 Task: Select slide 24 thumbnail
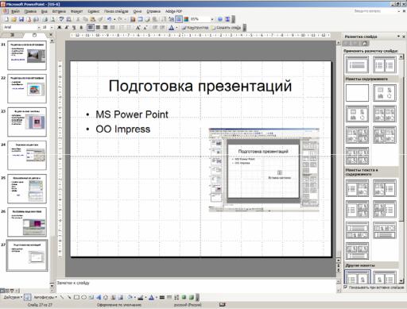27,155
